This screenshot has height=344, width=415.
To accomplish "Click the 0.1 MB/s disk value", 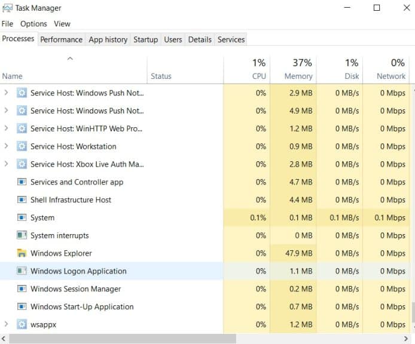I will (344, 217).
